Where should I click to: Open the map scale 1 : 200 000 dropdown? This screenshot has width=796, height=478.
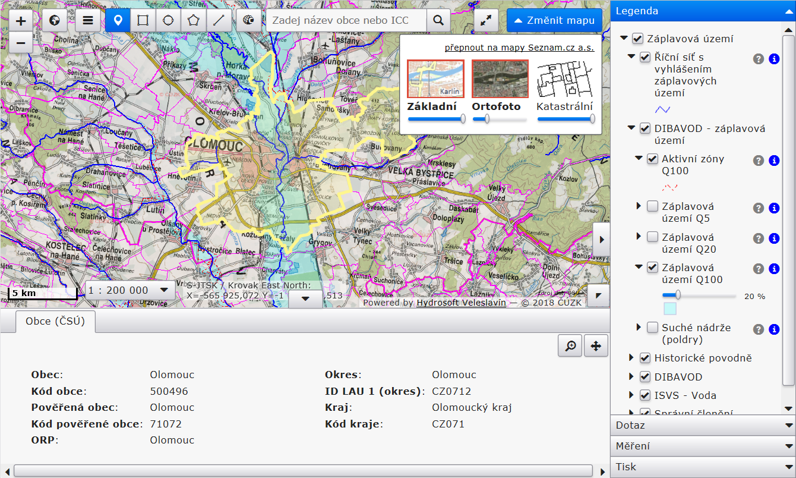[130, 290]
